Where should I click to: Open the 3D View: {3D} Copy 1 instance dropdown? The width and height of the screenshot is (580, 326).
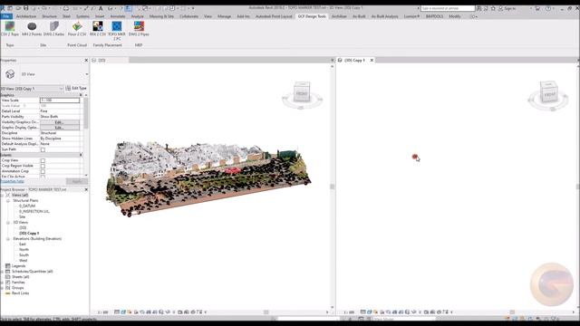pyautogui.click(x=61, y=89)
